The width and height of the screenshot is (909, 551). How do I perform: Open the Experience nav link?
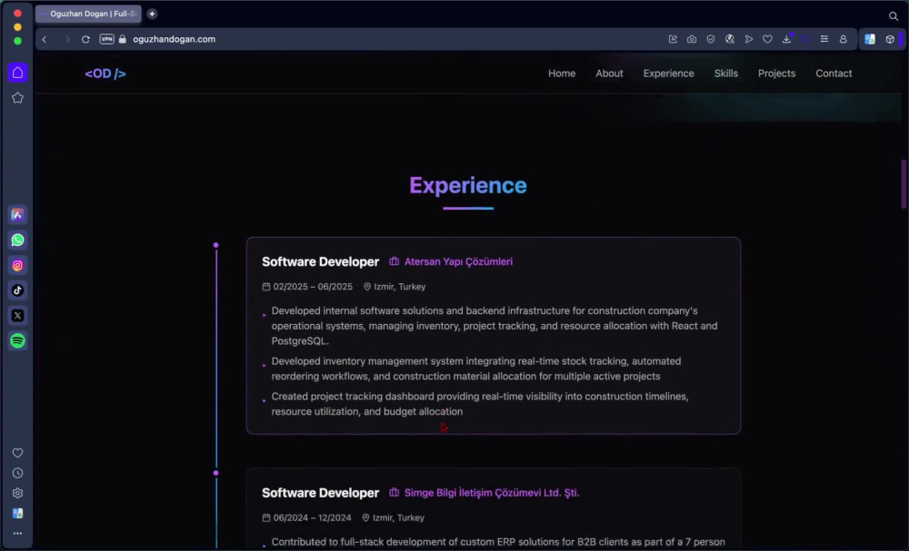click(x=668, y=74)
